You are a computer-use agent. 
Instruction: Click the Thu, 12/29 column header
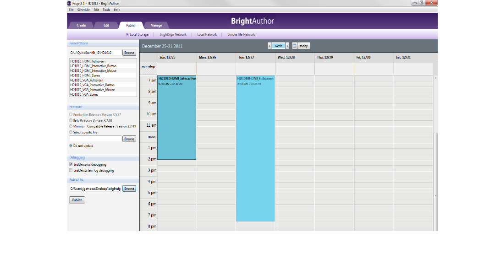334,57
